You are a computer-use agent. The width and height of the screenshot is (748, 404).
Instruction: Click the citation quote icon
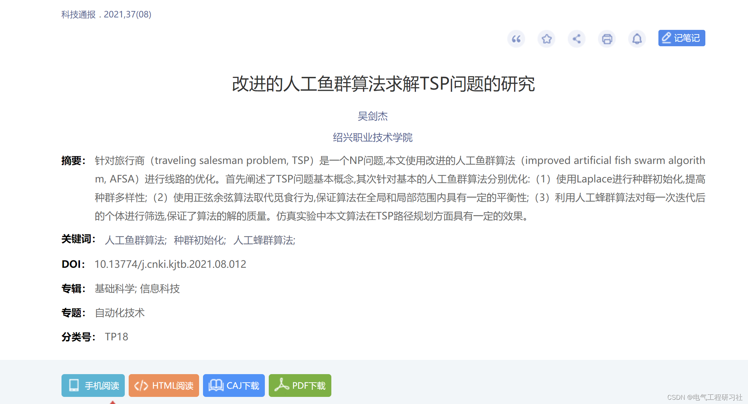516,39
